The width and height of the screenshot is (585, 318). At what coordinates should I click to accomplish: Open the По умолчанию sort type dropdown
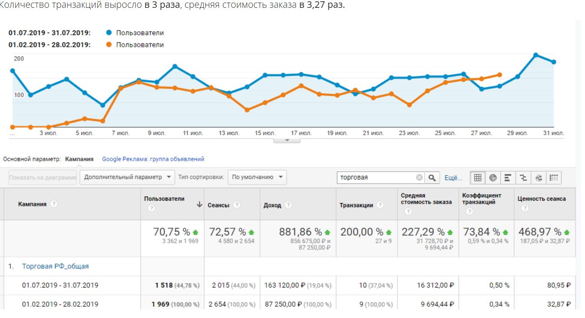[257, 177]
